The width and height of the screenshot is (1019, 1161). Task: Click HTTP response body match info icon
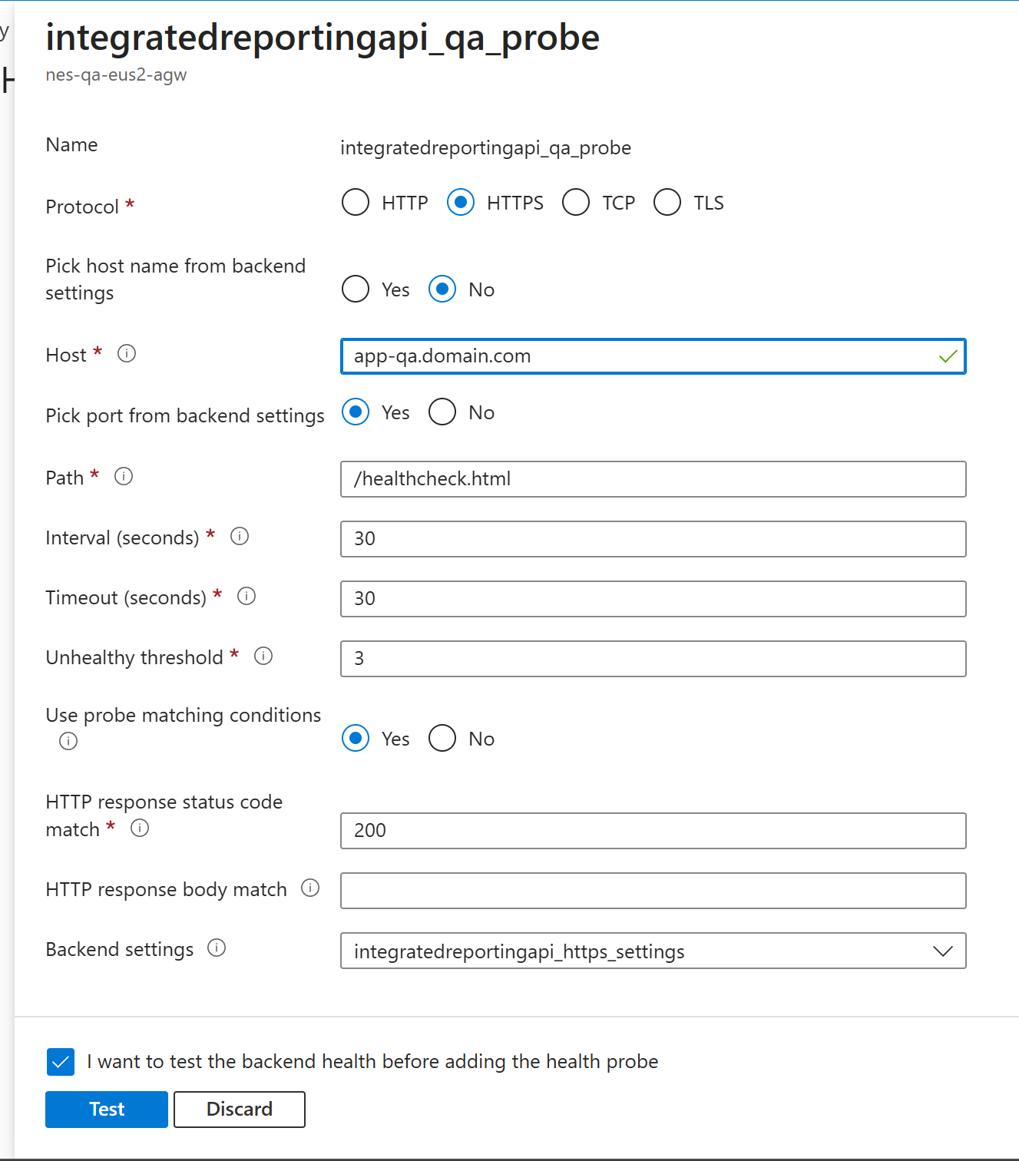click(x=311, y=888)
